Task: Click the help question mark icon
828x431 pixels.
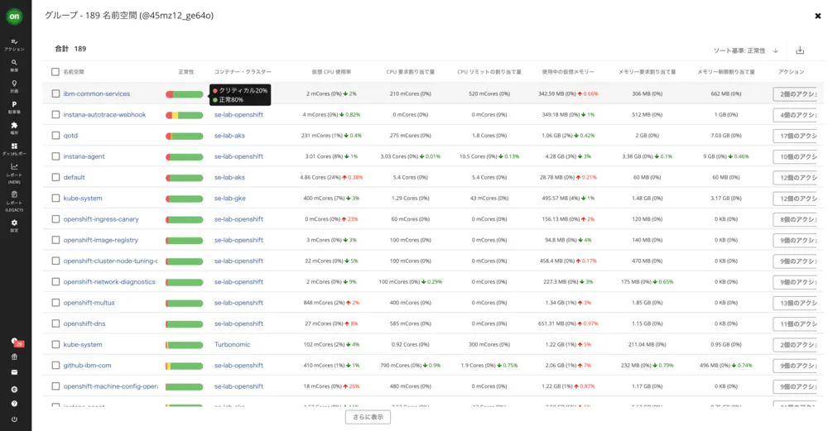Action: pos(15,404)
